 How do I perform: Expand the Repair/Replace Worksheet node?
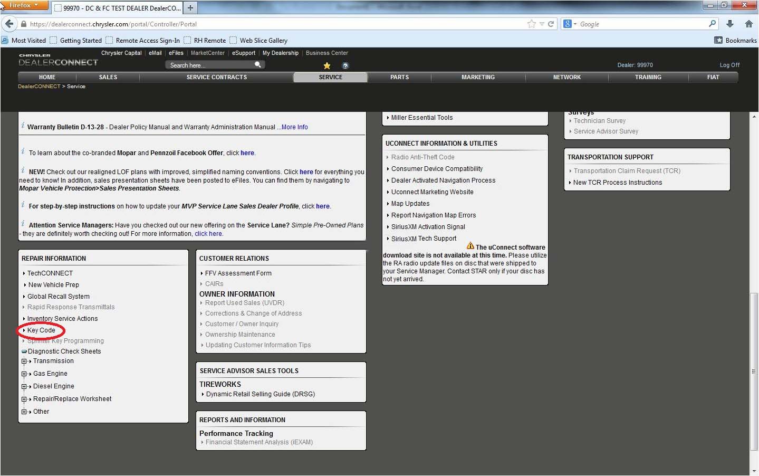pyautogui.click(x=24, y=399)
